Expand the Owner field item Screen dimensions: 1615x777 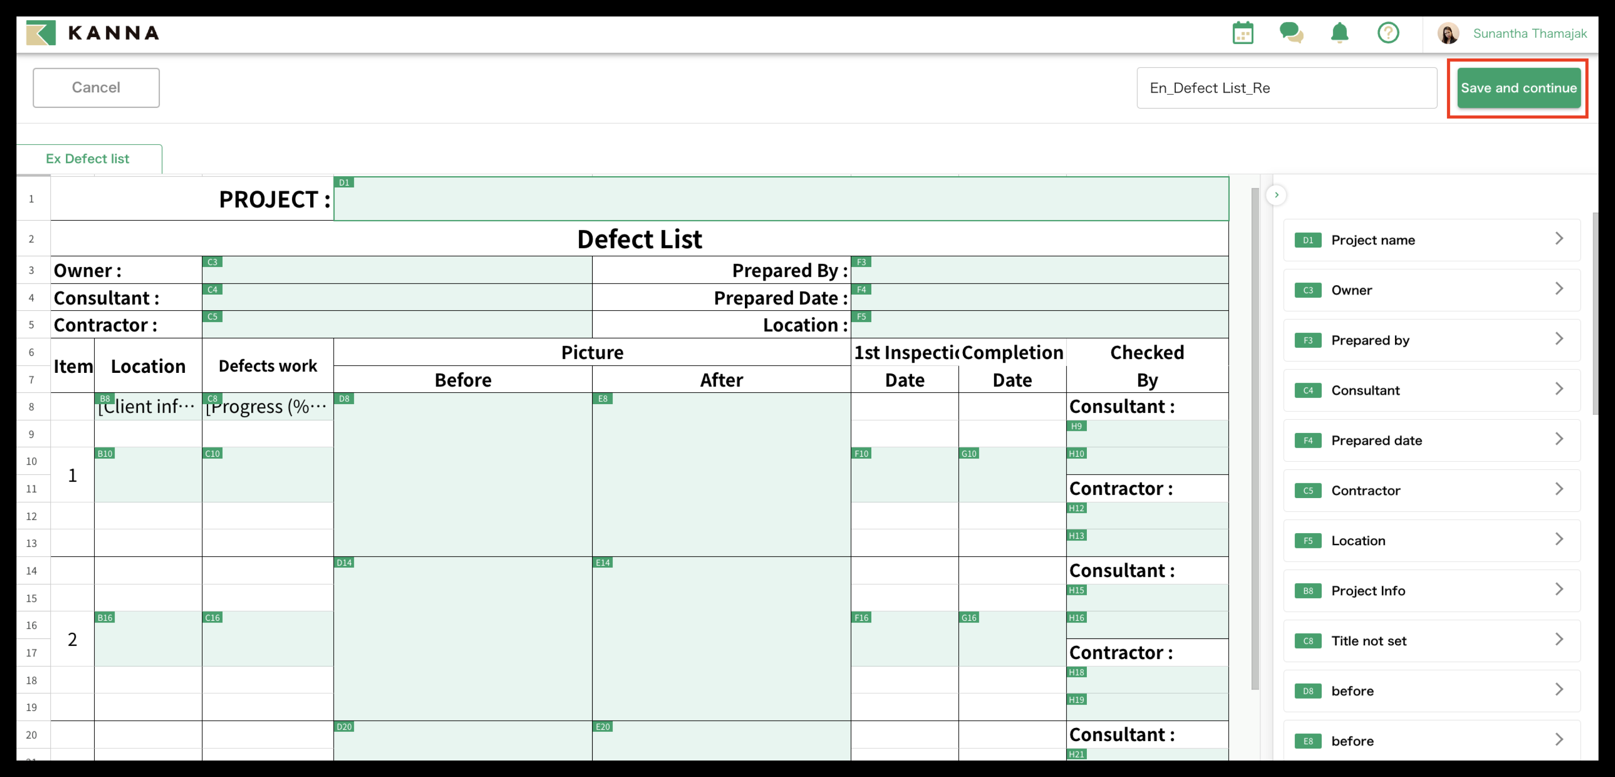pos(1431,290)
